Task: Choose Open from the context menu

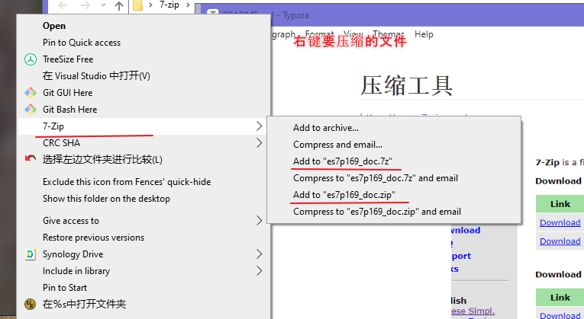Action: click(x=144, y=26)
